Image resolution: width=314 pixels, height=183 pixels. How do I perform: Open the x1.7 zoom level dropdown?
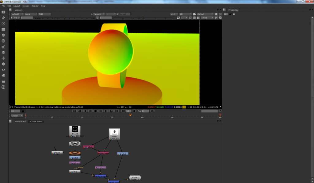(x=174, y=14)
